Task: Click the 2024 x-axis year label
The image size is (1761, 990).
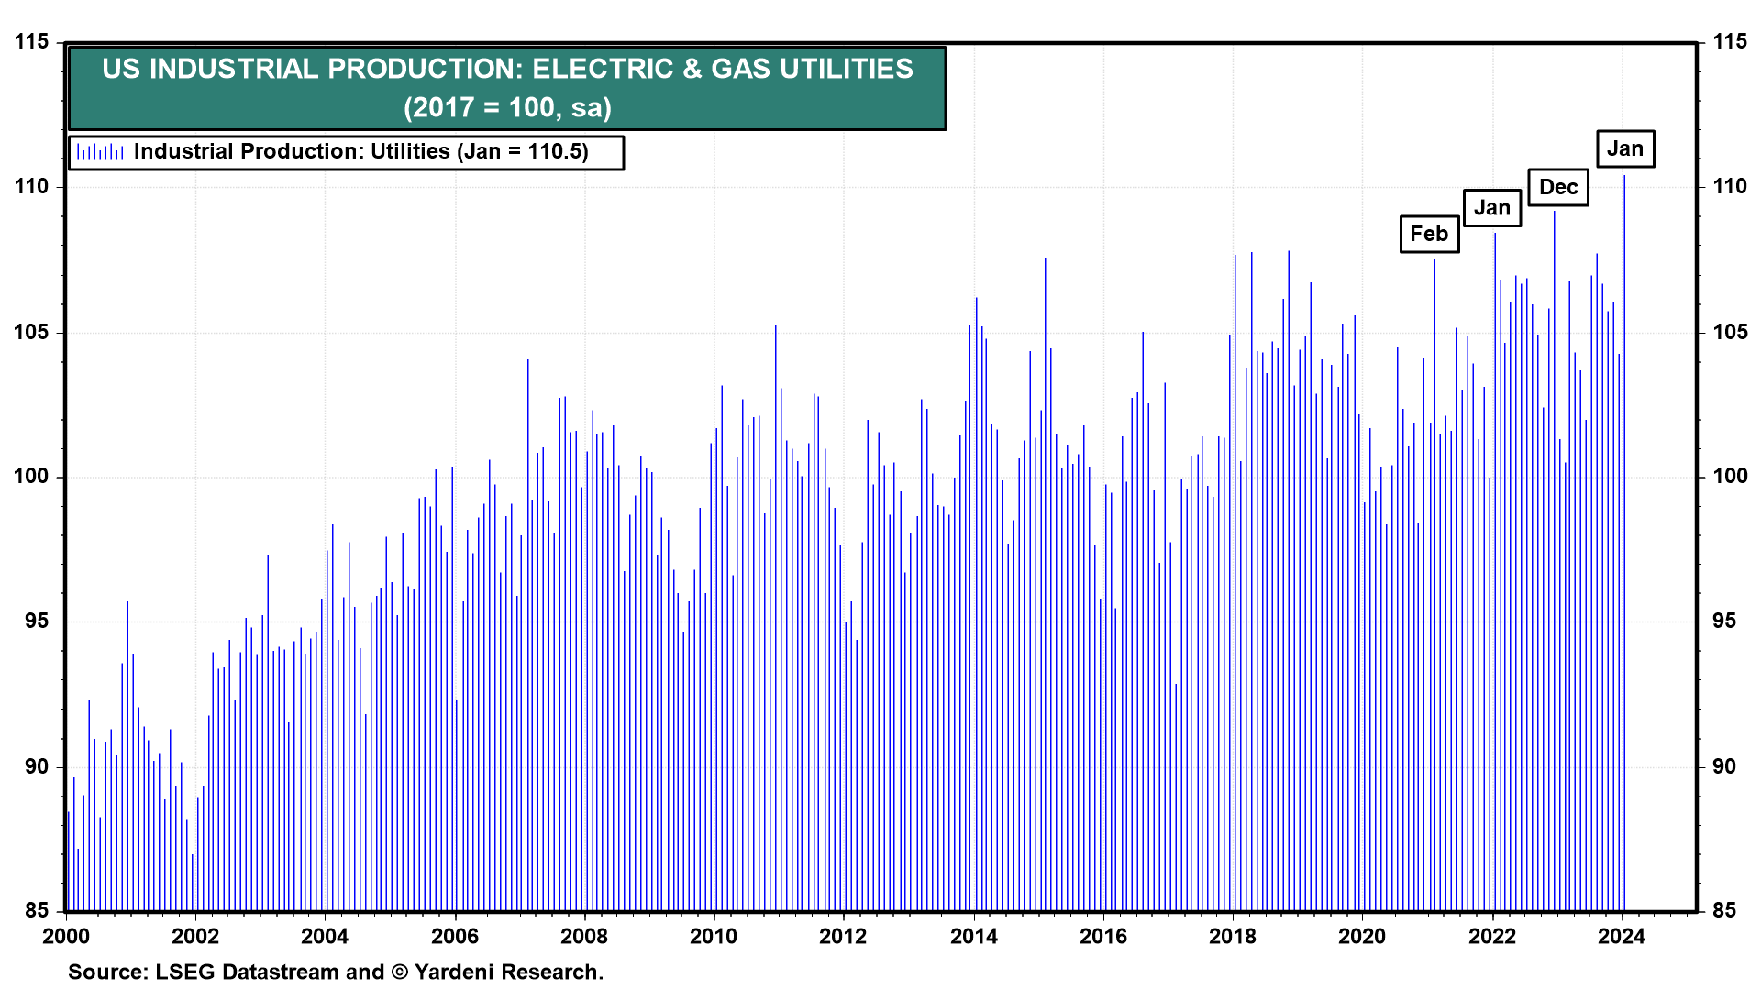Action: tap(1621, 936)
